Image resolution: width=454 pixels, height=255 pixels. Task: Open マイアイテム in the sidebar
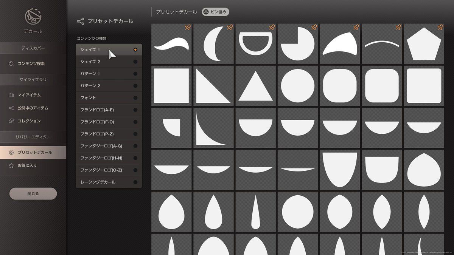(x=33, y=95)
